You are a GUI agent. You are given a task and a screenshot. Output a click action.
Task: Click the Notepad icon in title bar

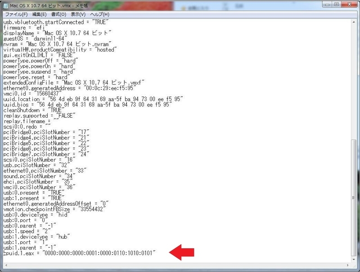[6, 5]
